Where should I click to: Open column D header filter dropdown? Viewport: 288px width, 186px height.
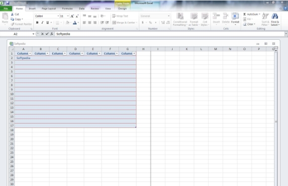tap(82, 54)
